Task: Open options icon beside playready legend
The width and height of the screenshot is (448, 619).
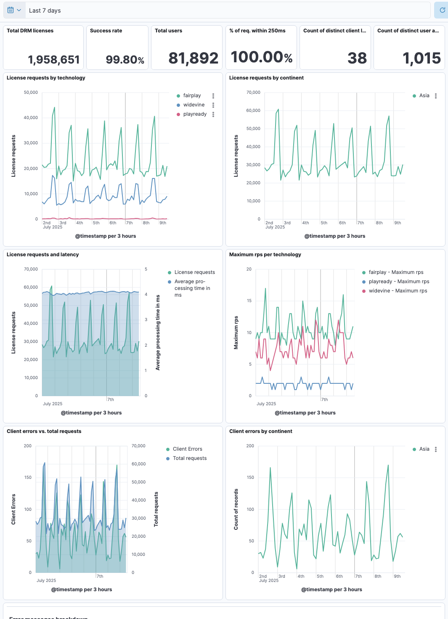Action: [213, 114]
